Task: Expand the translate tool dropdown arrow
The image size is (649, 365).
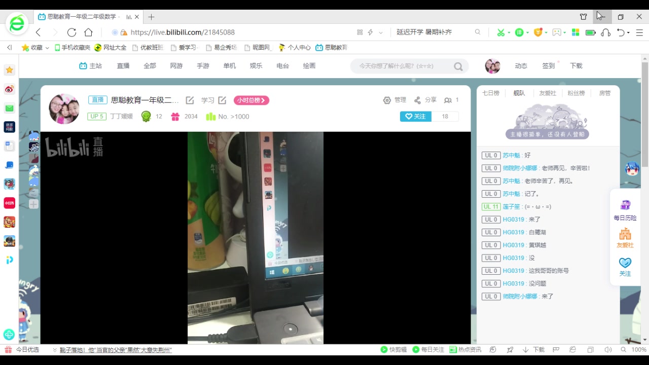Action: (527, 32)
